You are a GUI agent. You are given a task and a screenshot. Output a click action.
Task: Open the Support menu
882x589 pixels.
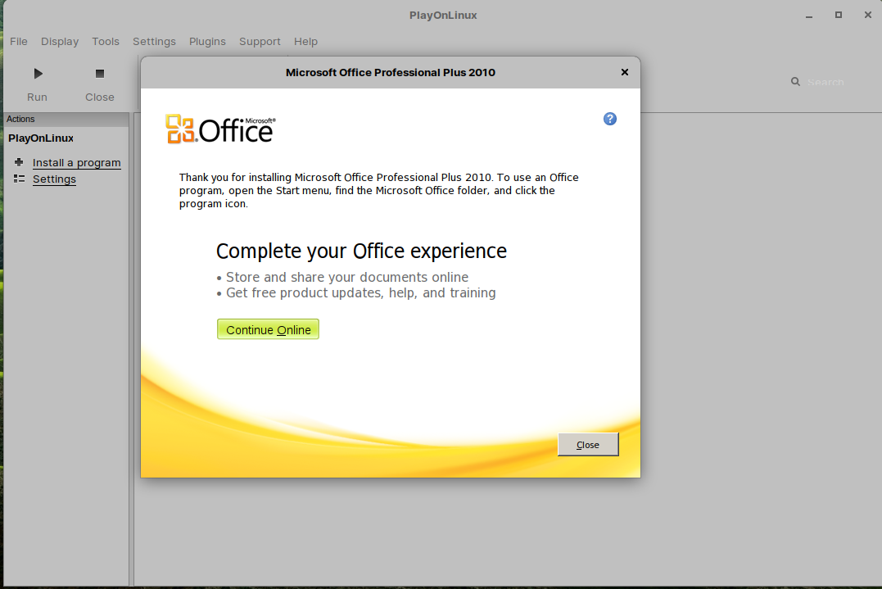tap(260, 41)
